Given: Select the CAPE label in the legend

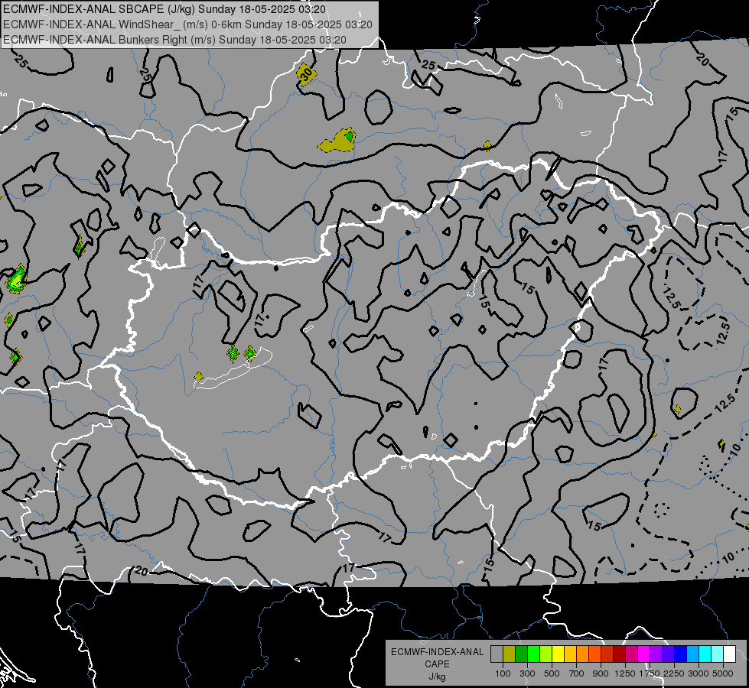Looking at the screenshot, I should tap(437, 664).
